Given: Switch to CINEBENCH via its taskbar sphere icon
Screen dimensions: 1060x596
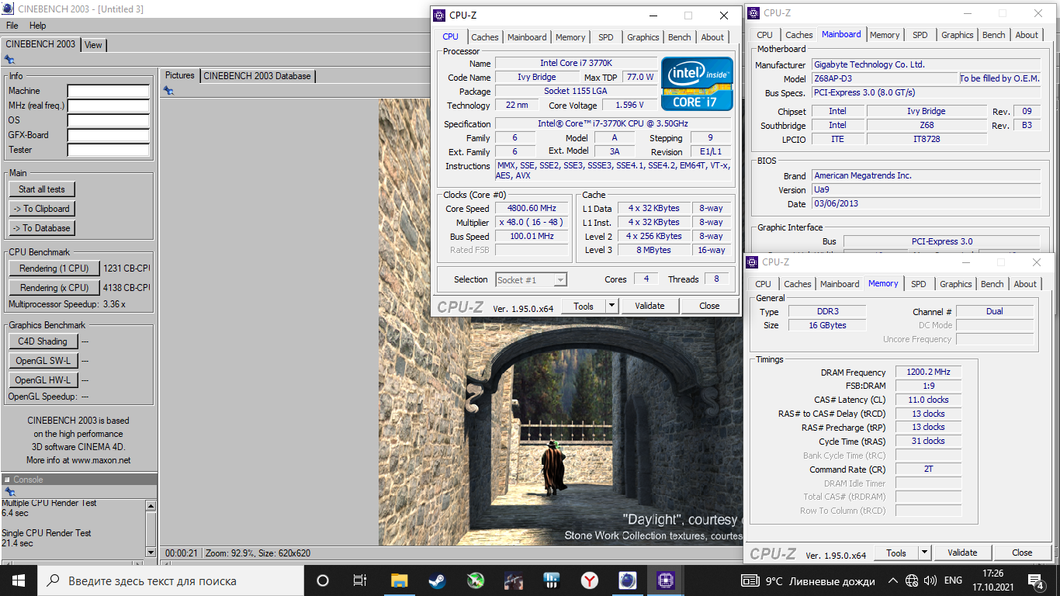Looking at the screenshot, I should (x=628, y=580).
